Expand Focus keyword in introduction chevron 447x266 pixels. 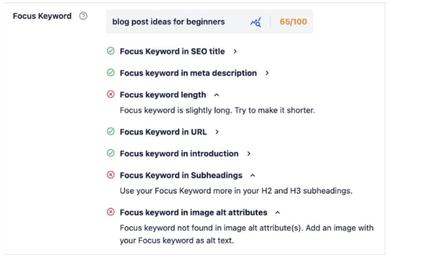click(x=248, y=153)
